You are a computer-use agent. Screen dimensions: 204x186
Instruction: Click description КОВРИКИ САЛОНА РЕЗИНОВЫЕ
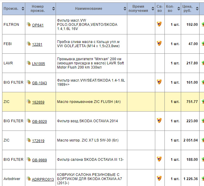coord(90,179)
